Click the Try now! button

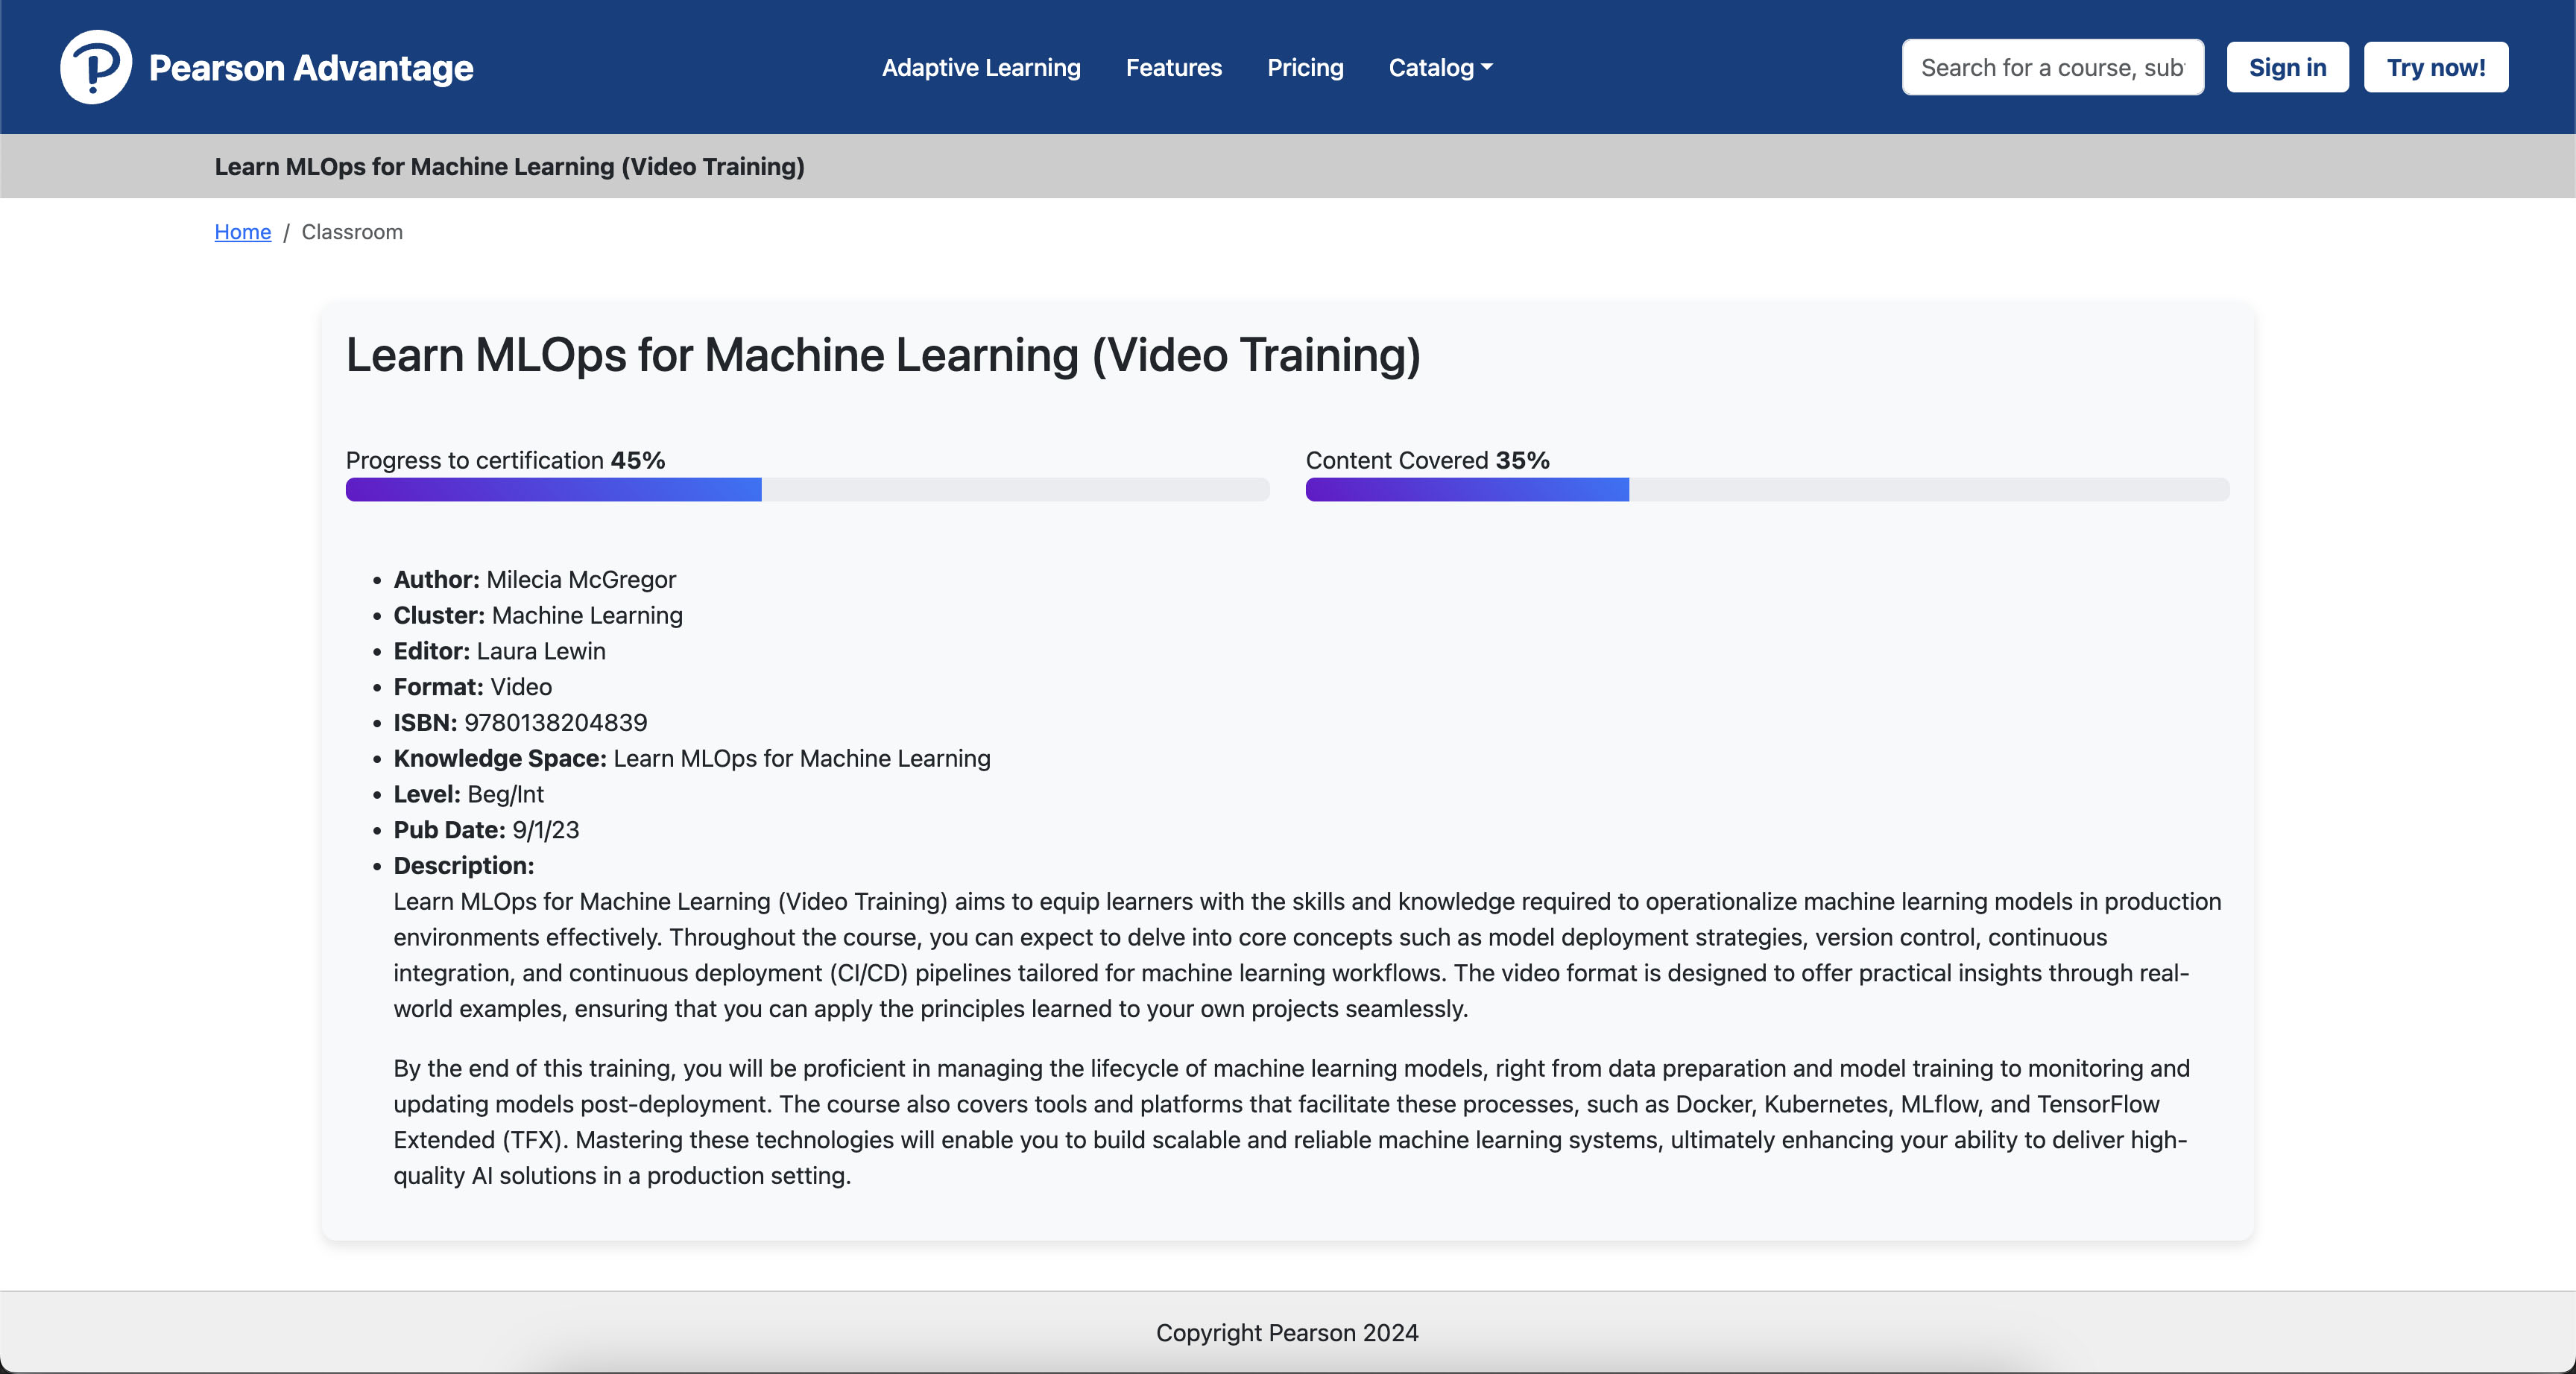[x=2435, y=67]
